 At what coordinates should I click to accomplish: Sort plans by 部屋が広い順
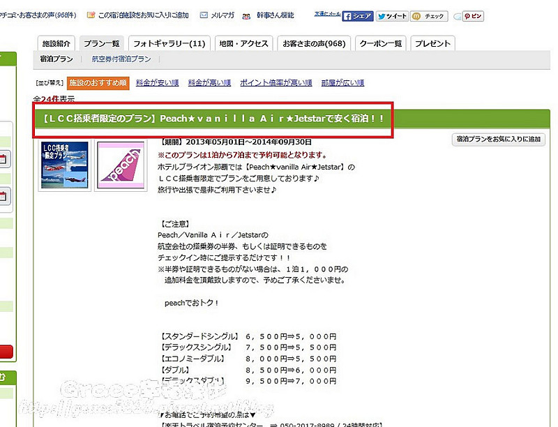coord(342,83)
